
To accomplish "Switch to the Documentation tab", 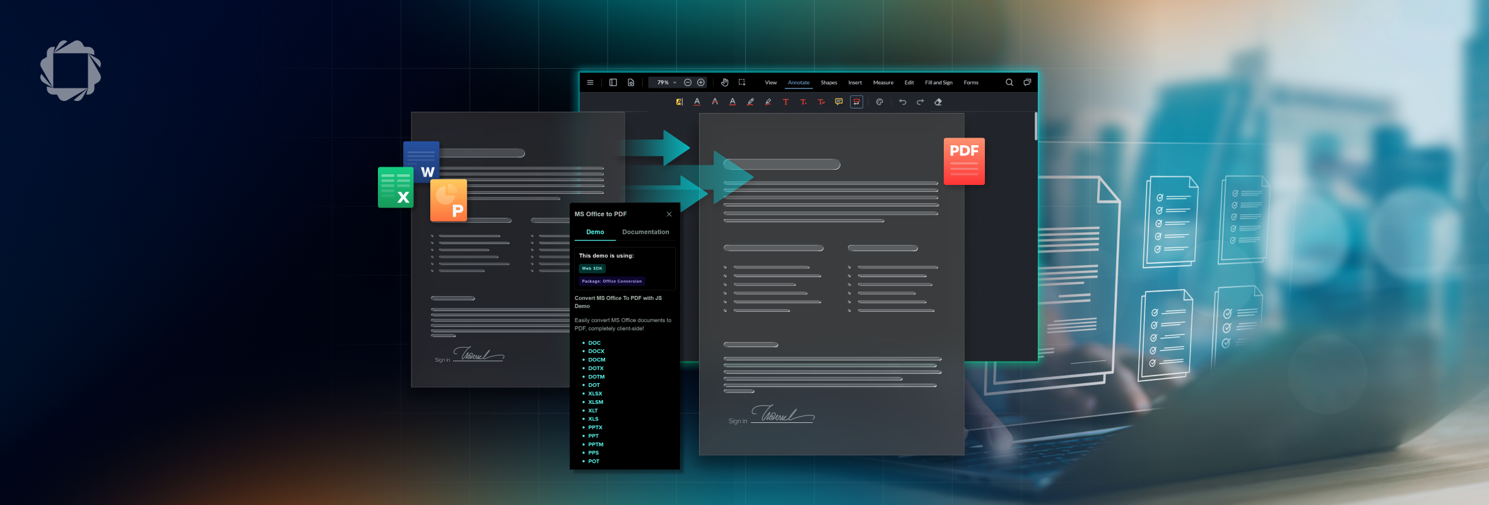I will (645, 232).
